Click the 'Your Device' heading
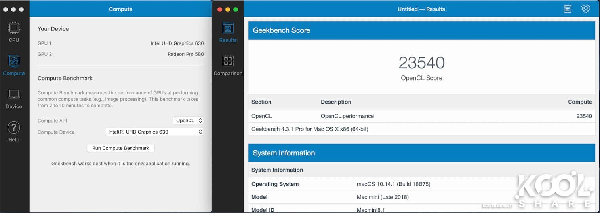The image size is (600, 213). click(53, 29)
